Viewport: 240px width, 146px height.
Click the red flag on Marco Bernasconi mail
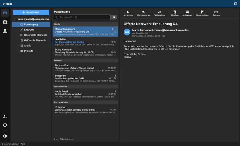115,29
